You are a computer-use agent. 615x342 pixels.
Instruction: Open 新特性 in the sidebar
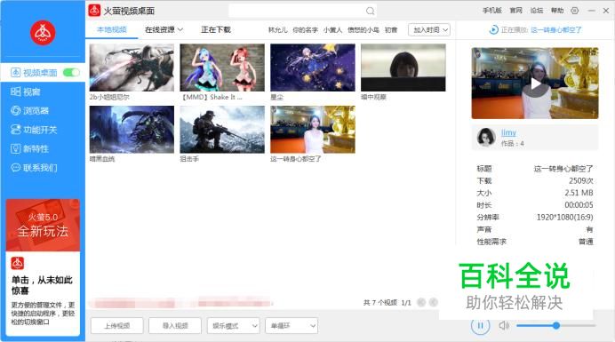pos(30,148)
